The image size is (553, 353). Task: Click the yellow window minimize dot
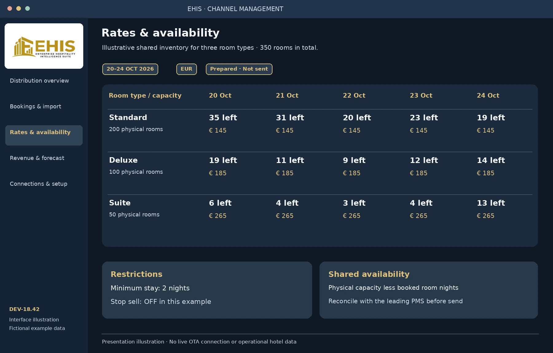18,9
